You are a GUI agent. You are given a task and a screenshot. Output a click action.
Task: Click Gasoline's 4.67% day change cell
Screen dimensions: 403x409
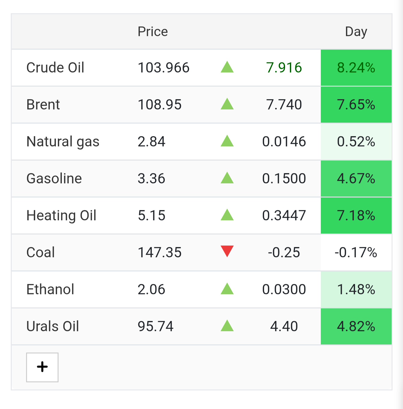356,179
